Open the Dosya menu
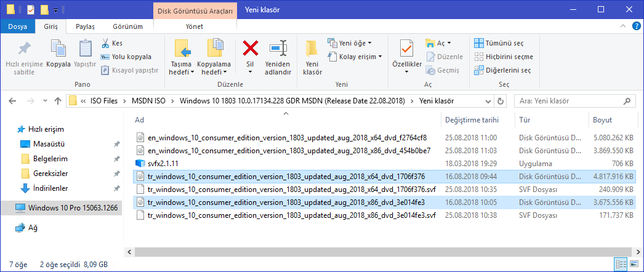Image resolution: width=644 pixels, height=272 pixels. pos(17,26)
